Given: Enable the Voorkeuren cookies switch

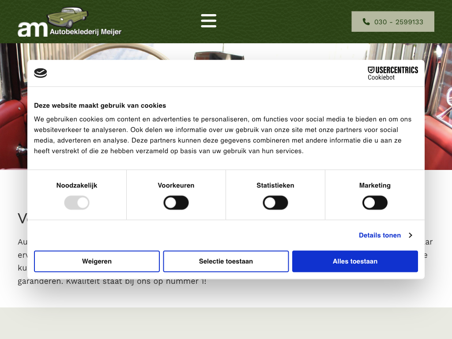Looking at the screenshot, I should coord(176,203).
